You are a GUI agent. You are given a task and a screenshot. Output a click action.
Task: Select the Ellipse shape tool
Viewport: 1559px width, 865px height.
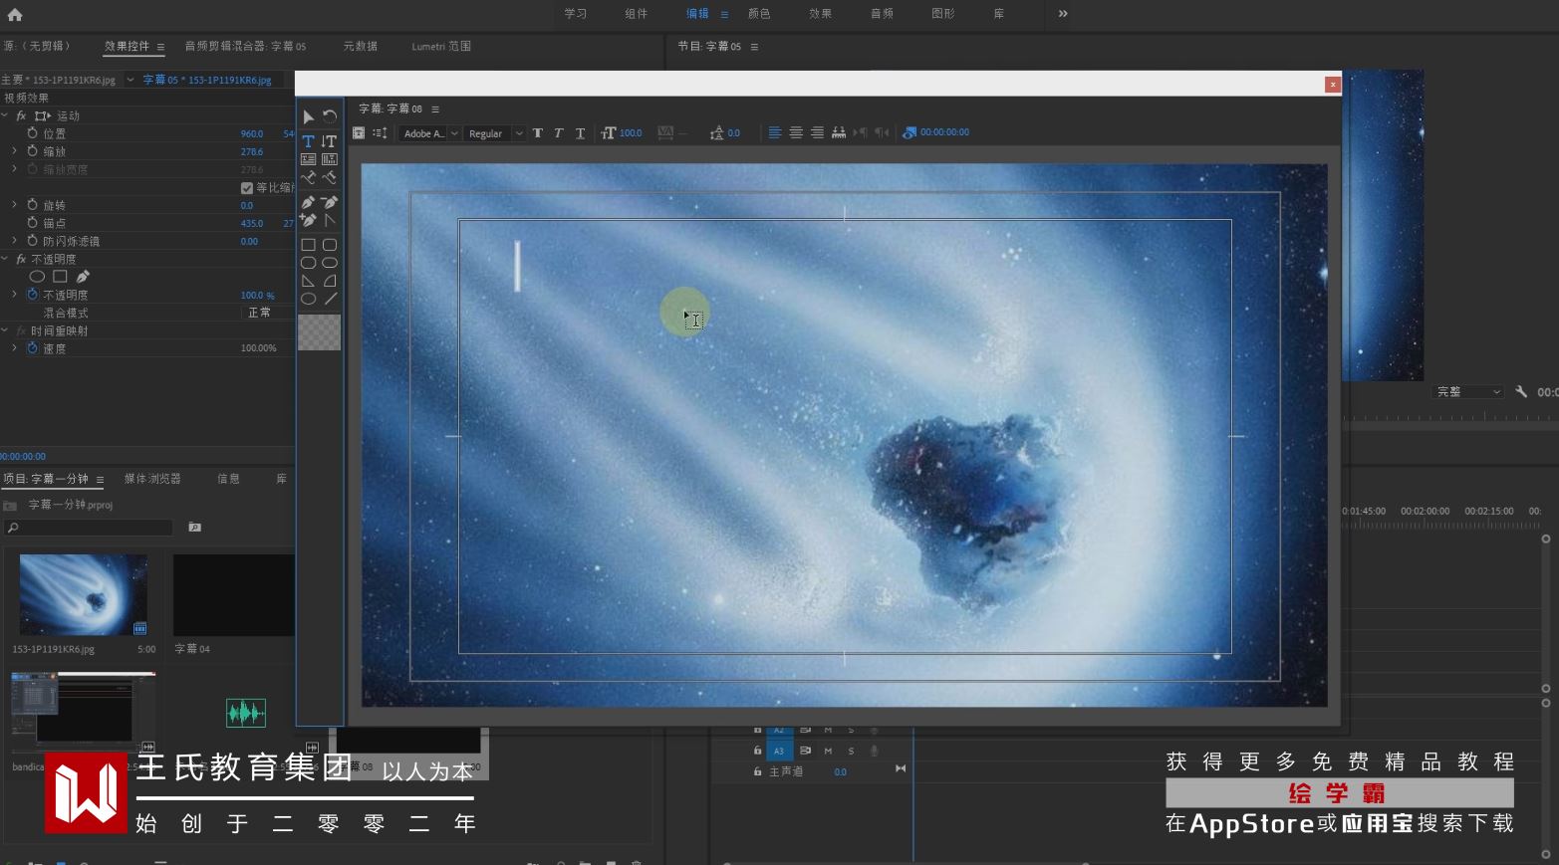(x=308, y=299)
